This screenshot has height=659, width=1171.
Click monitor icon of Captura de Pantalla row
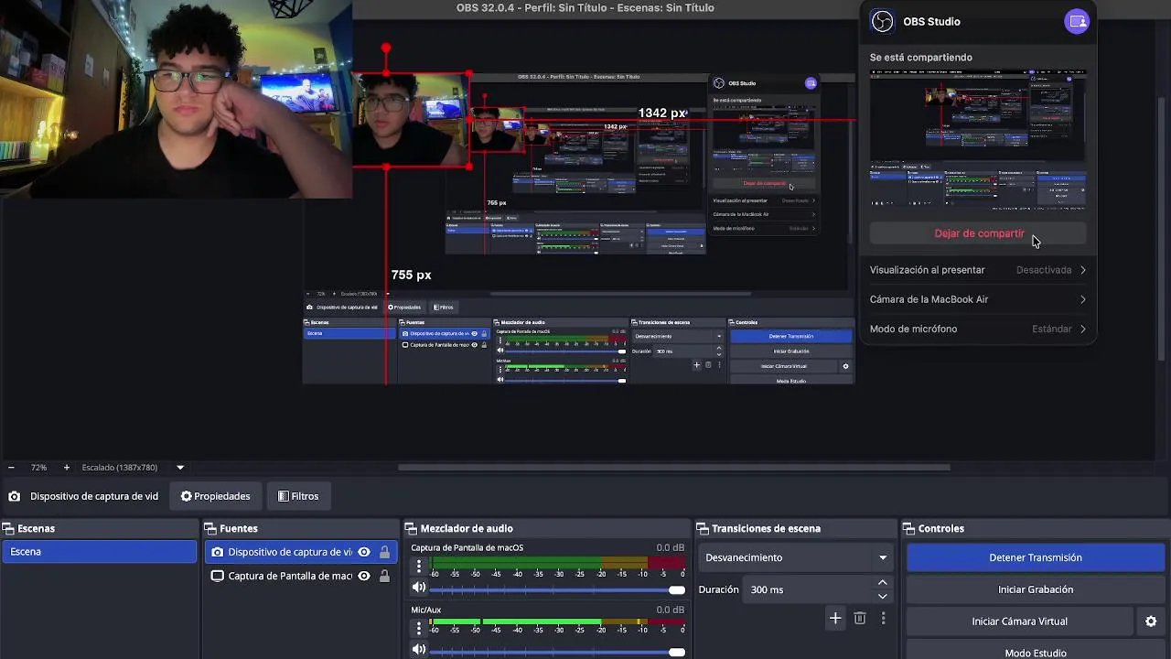217,576
